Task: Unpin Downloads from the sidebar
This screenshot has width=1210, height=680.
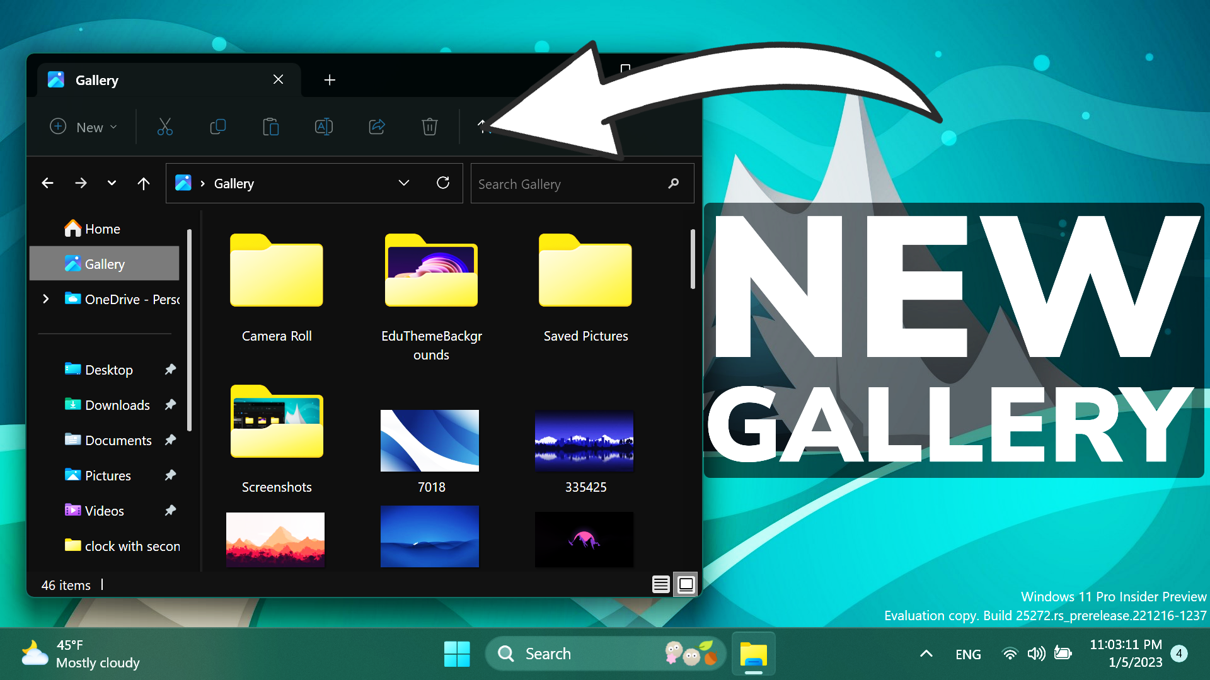Action: pyautogui.click(x=170, y=405)
